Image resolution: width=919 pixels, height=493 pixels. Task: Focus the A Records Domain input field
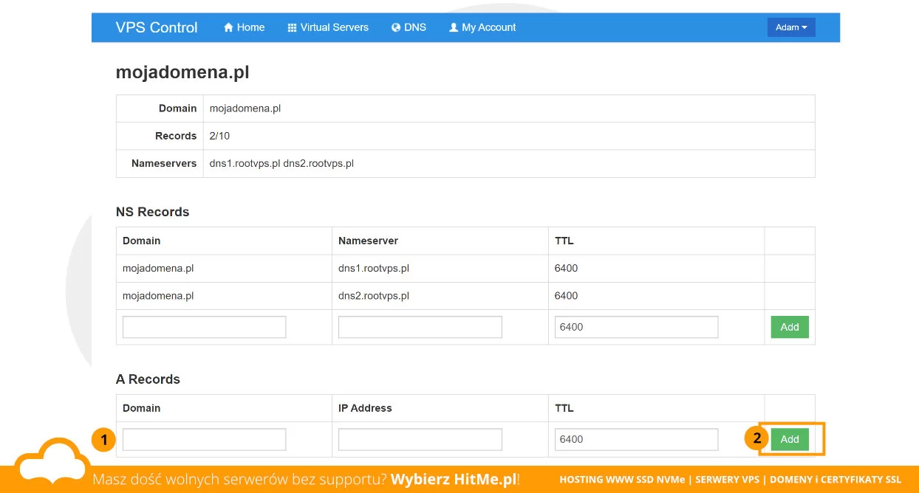click(204, 439)
